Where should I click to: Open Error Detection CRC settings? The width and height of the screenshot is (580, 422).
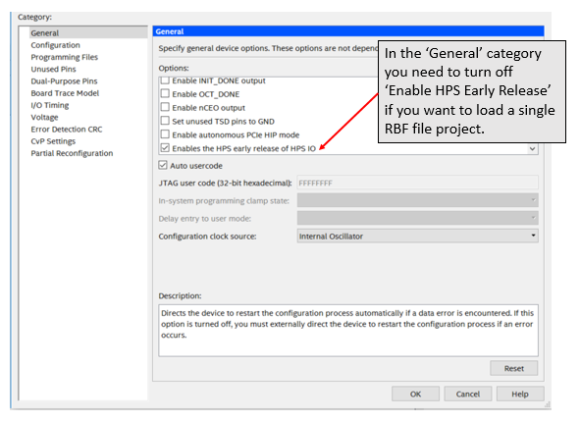(x=67, y=130)
